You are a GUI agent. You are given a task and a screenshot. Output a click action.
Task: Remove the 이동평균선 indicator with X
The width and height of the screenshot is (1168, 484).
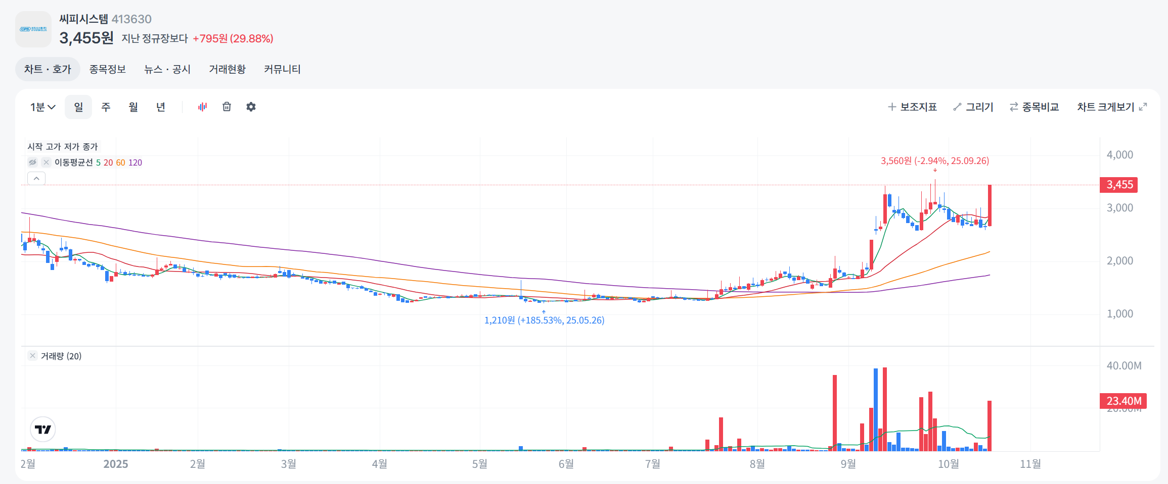click(46, 163)
